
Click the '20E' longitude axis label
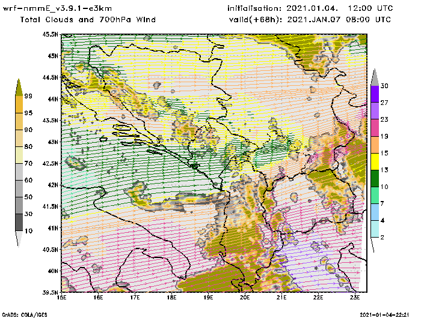point(245,298)
